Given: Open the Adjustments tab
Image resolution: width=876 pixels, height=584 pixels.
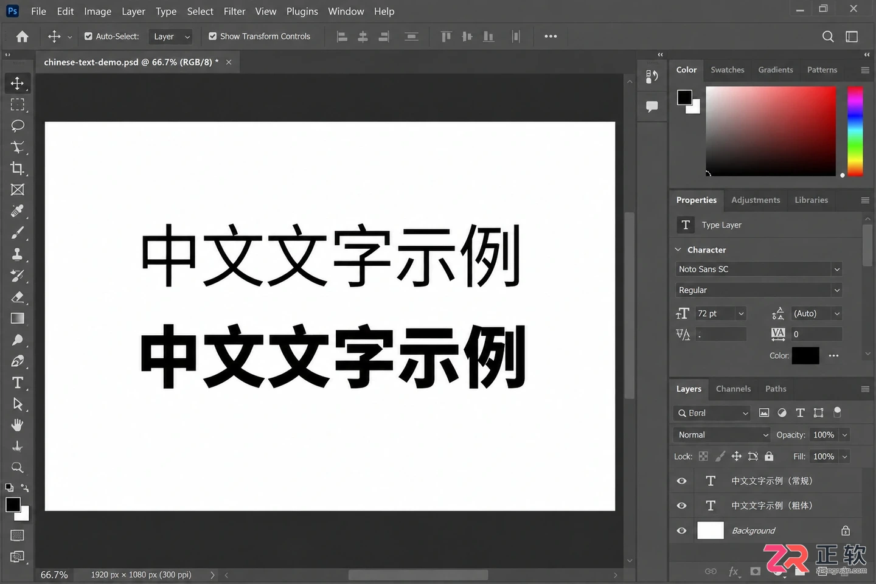Looking at the screenshot, I should click(x=756, y=200).
